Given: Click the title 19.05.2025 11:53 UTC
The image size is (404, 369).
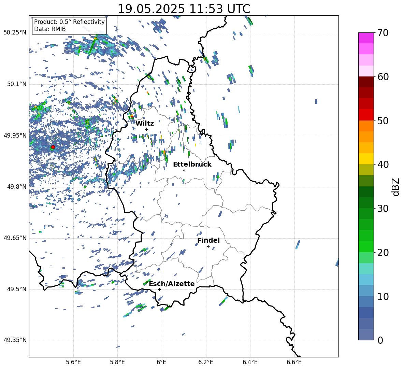Looking at the screenshot, I should coord(184,9).
